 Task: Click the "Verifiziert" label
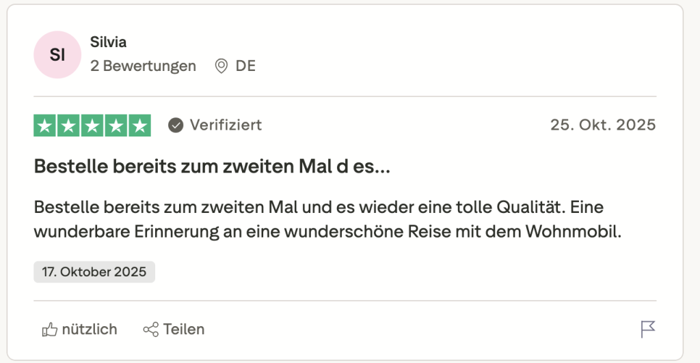coord(226,126)
